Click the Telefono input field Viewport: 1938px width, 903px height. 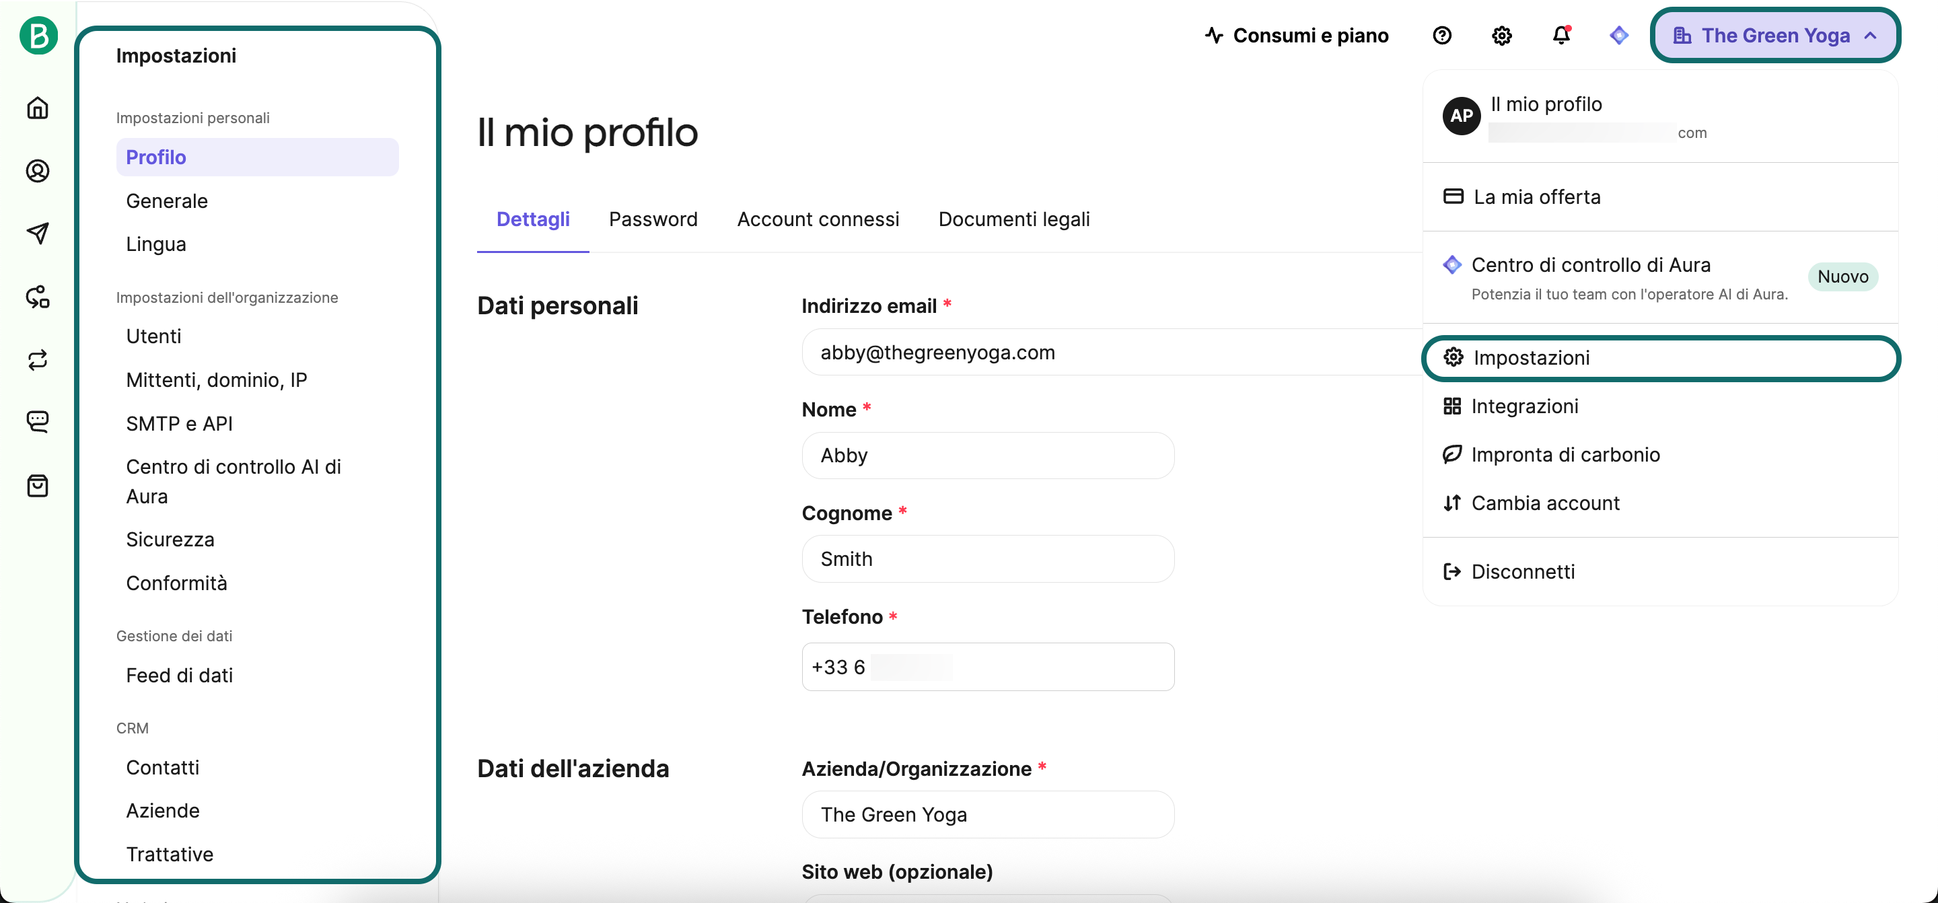pyautogui.click(x=987, y=667)
